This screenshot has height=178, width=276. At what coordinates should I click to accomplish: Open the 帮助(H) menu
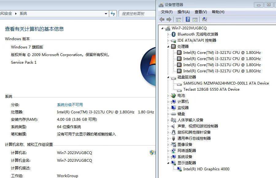(x=218, y=12)
